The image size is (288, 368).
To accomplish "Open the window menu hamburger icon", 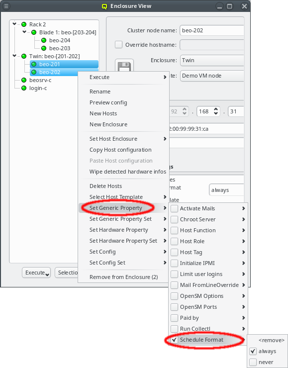I will [x=6, y=6].
